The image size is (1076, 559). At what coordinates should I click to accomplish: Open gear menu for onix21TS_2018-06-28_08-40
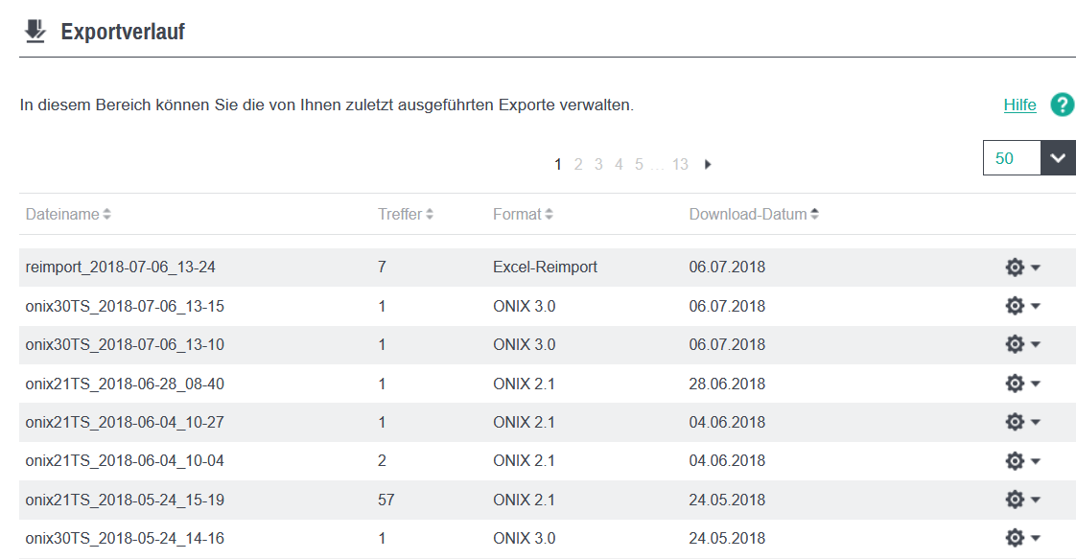(1021, 384)
